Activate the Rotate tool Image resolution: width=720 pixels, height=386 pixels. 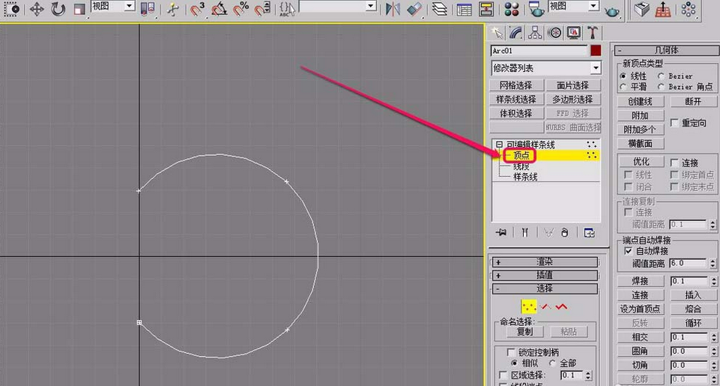pos(58,9)
